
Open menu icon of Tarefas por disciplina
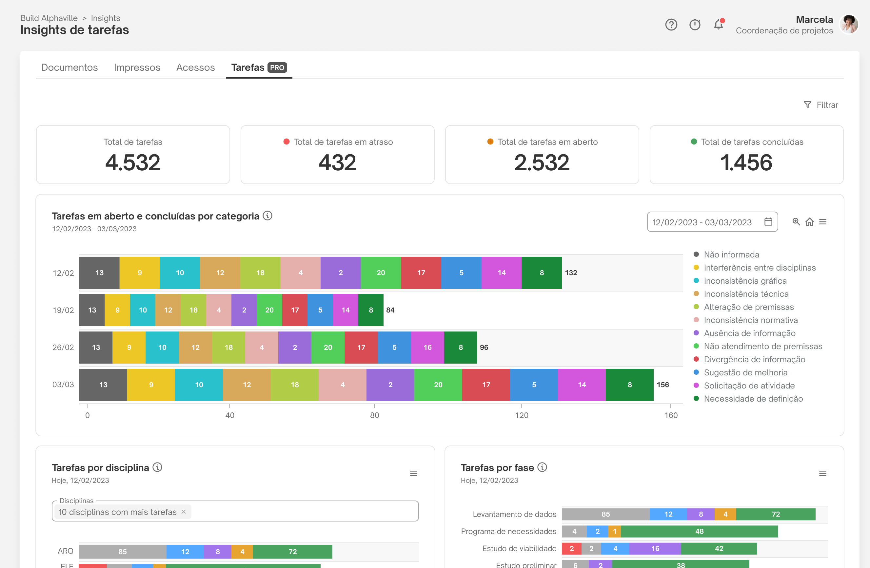[x=413, y=473]
